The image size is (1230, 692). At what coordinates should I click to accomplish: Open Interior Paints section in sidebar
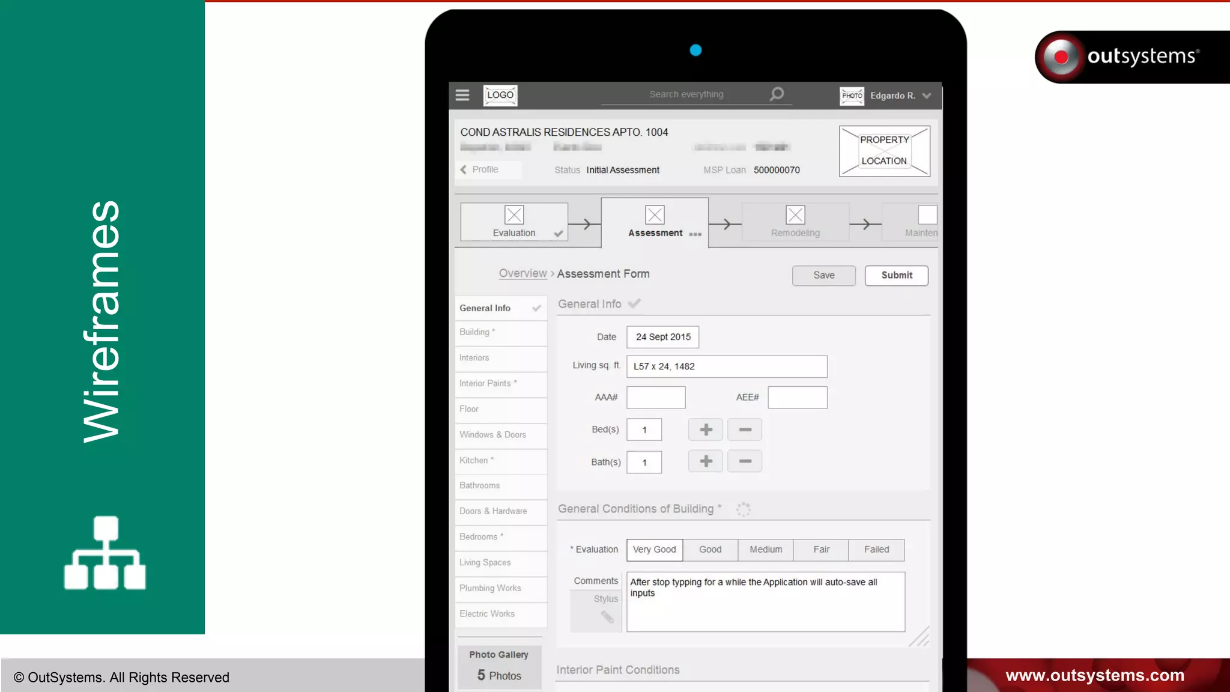coord(501,384)
